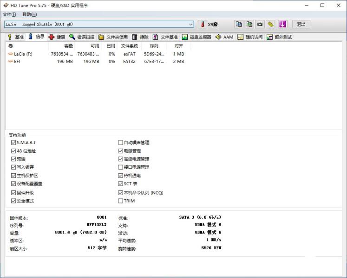The image size is (347, 278).
Task: Click the speaker AAM tab icon
Action: pos(218,37)
